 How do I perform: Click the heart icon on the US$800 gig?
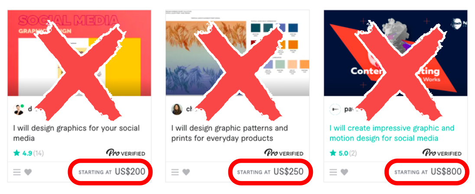pos(344,172)
